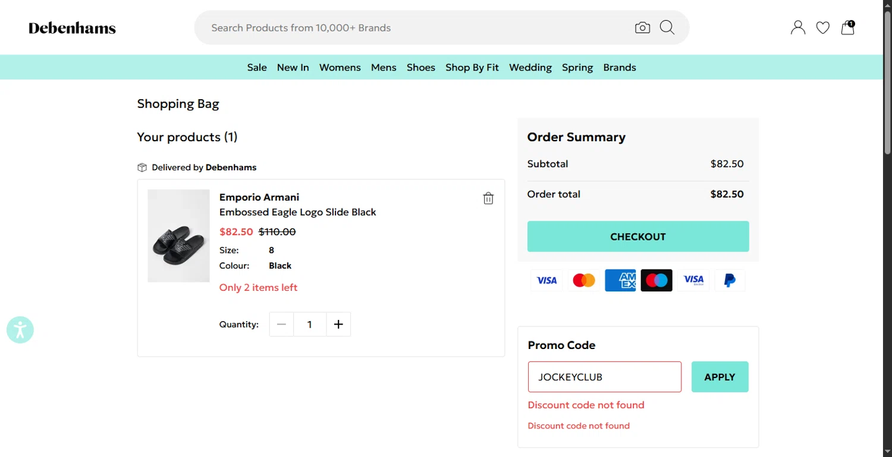
Task: Select the crossed-out price $110.00
Action: click(x=277, y=231)
